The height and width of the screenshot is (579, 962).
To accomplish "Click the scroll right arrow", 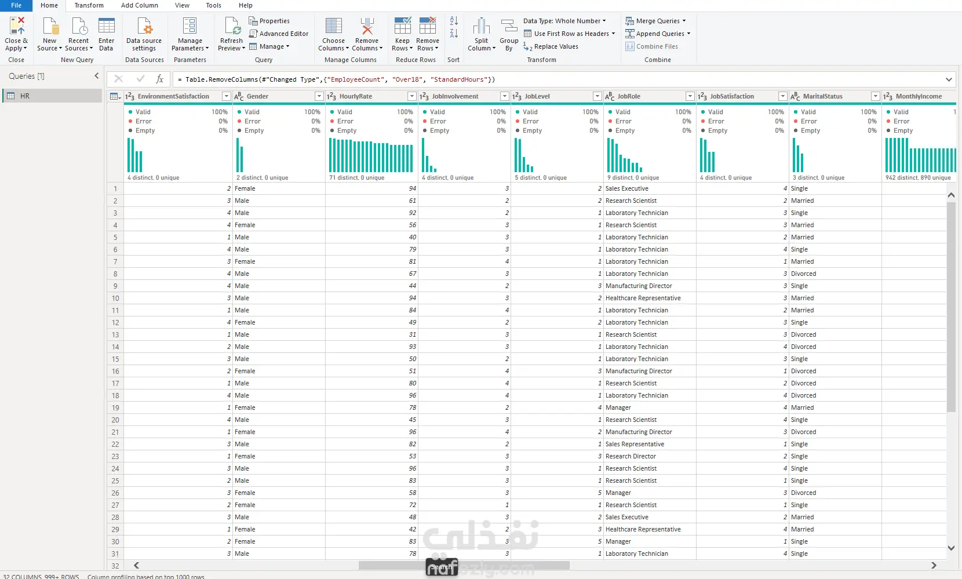I will click(x=934, y=565).
